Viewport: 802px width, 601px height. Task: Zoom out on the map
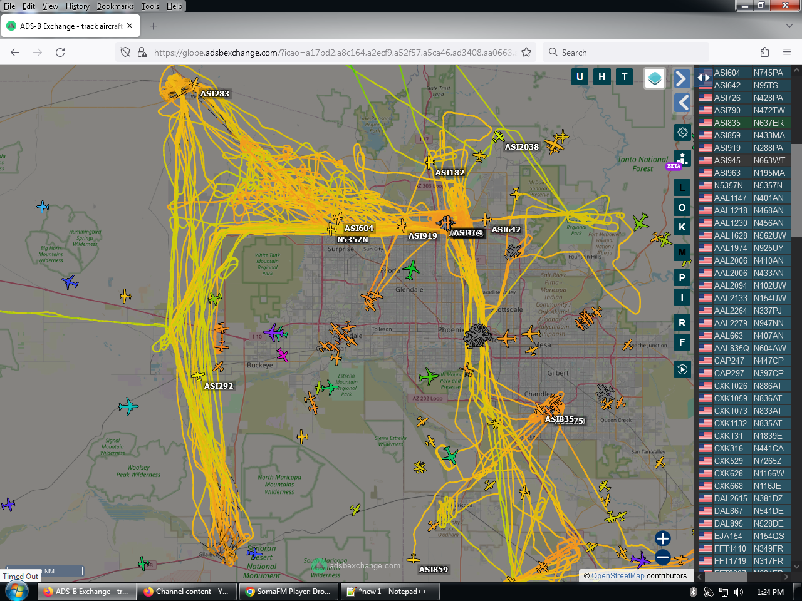[x=663, y=557]
